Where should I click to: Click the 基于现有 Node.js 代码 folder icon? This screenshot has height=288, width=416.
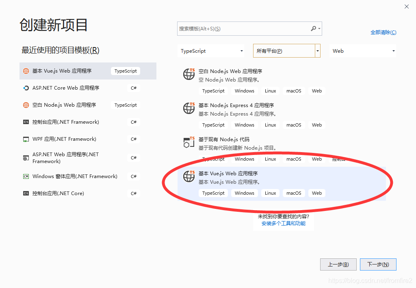(x=188, y=142)
